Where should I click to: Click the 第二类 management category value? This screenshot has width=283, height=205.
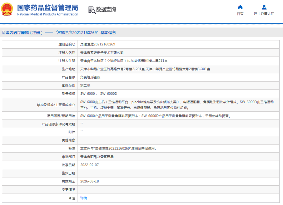[85, 86]
